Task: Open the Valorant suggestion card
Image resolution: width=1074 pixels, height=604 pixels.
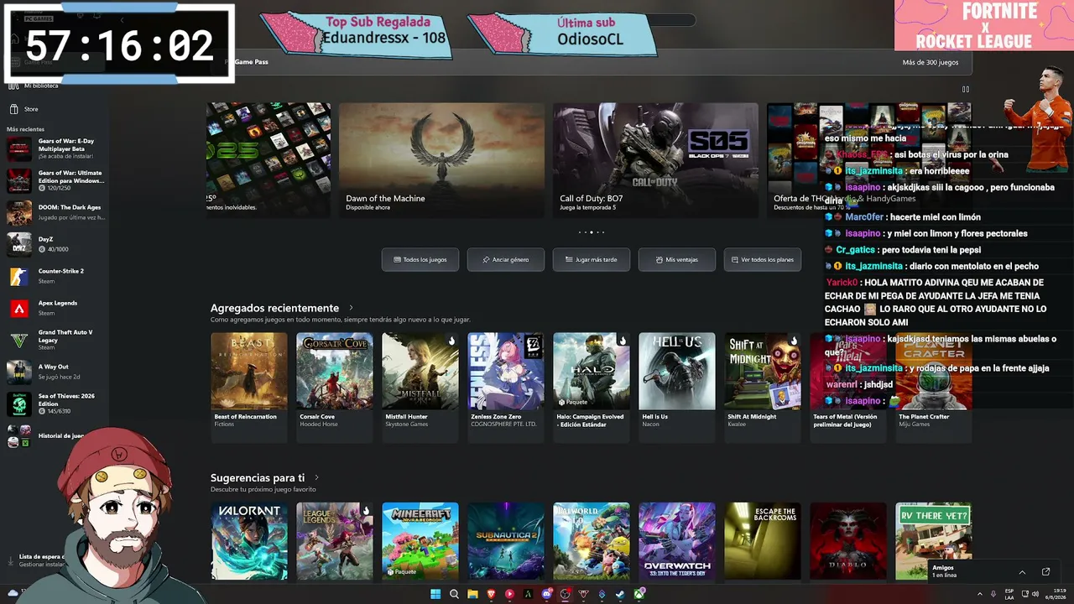Action: tap(248, 541)
